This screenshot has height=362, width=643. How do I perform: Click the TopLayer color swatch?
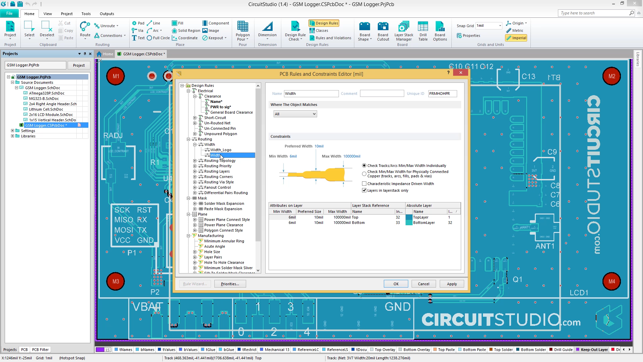409,217
